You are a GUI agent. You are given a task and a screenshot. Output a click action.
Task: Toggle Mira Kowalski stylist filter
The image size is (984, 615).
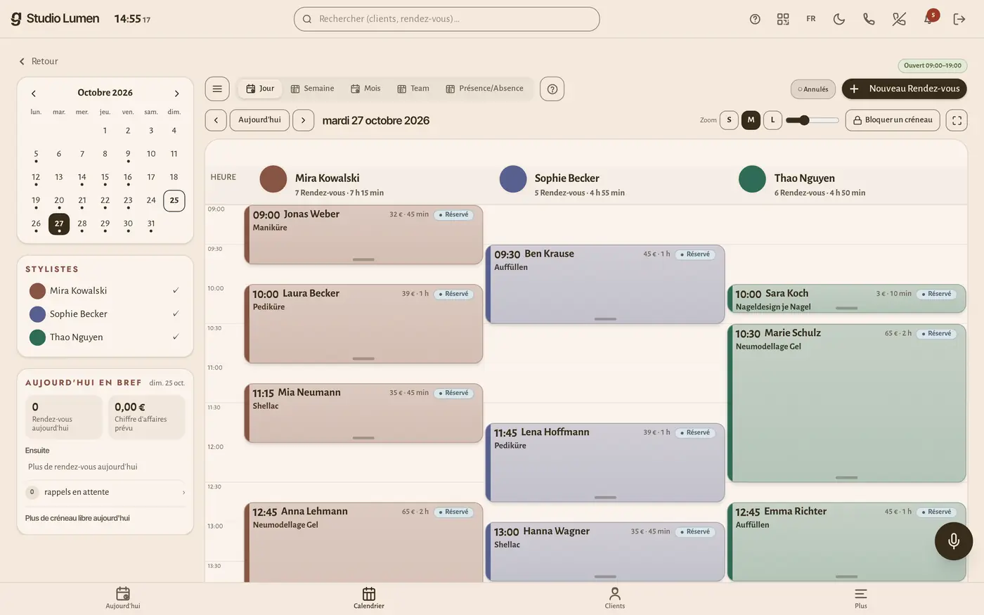[105, 290]
